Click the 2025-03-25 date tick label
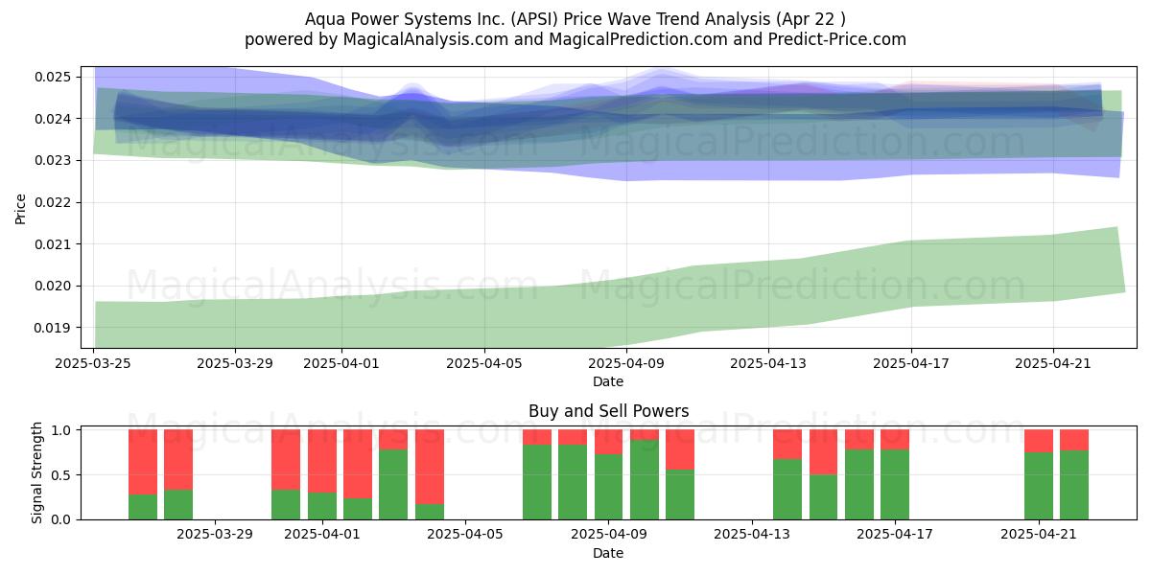 (94, 363)
